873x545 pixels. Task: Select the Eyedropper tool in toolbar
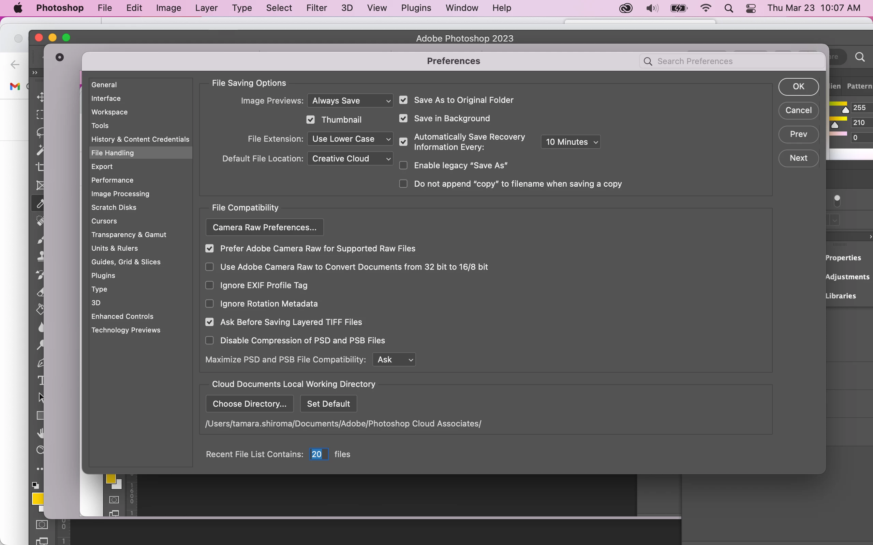coord(39,204)
